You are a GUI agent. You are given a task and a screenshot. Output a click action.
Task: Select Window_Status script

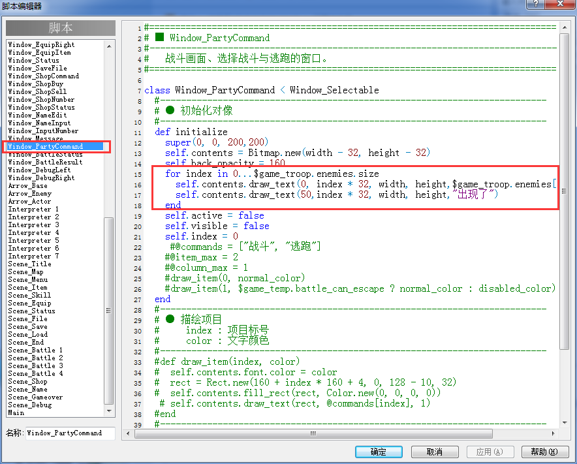33,60
